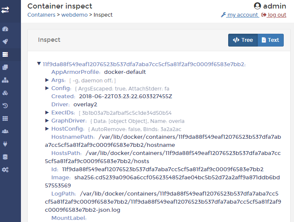Viewport: 294px width, 222px height.
Task: Open Networks sitemap icon in sidebar
Action: tap(5, 80)
